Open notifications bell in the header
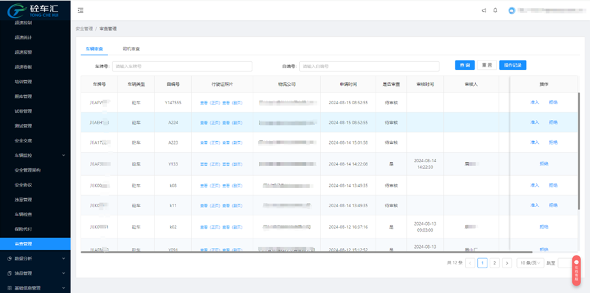 (495, 10)
